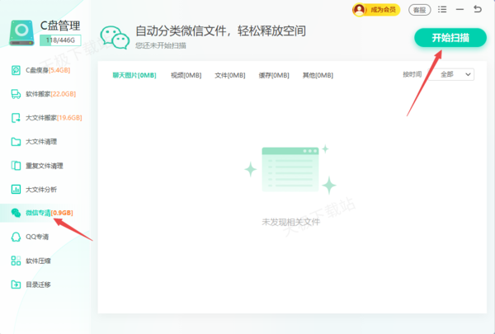
Task: Open QQ专清 cleaner
Action: [37, 237]
